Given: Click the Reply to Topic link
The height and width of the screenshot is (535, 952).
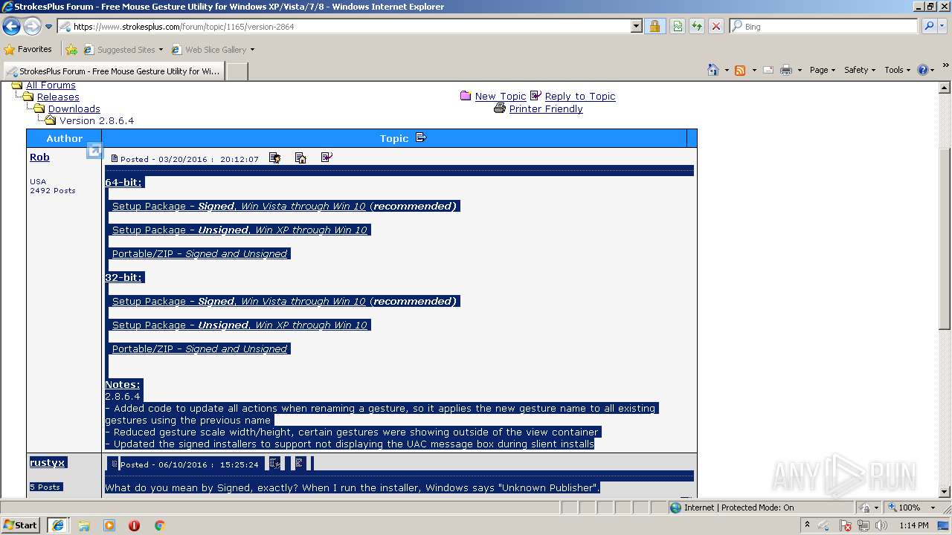Looking at the screenshot, I should click(x=580, y=97).
